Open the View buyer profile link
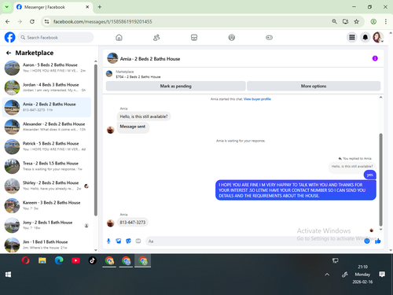The height and width of the screenshot is (295, 393). [257, 99]
